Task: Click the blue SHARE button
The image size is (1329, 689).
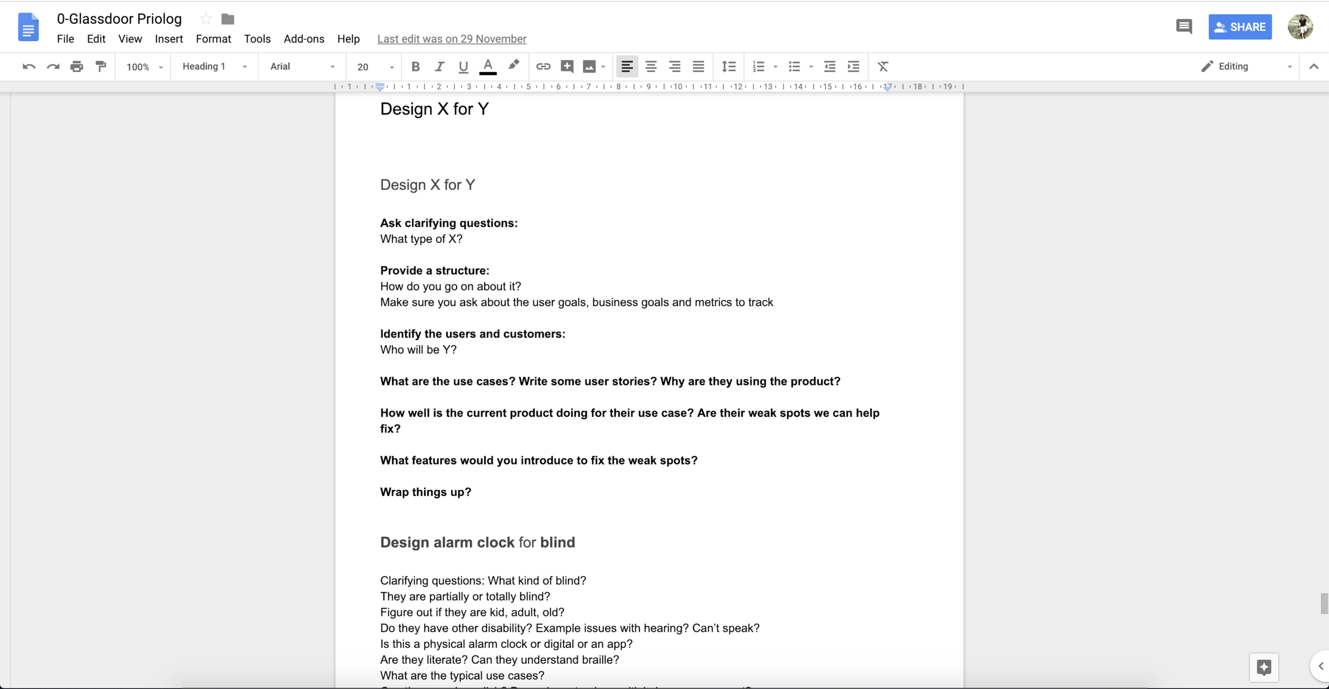Action: coord(1240,27)
